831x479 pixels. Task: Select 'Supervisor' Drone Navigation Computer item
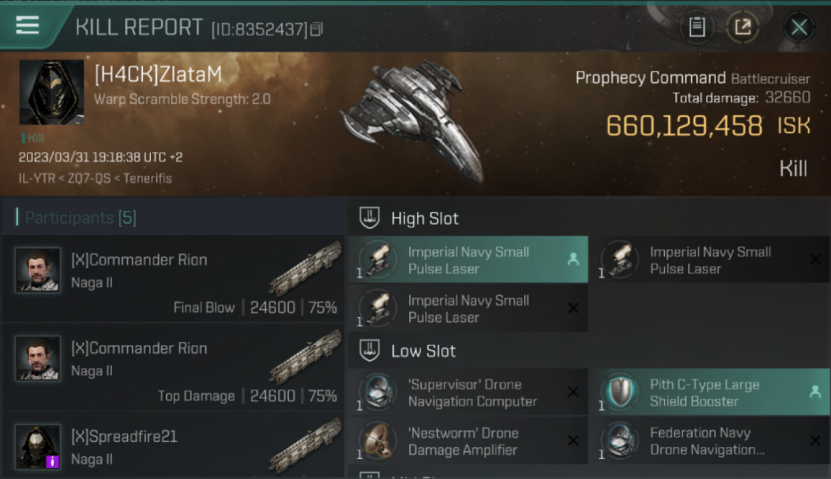tap(468, 393)
